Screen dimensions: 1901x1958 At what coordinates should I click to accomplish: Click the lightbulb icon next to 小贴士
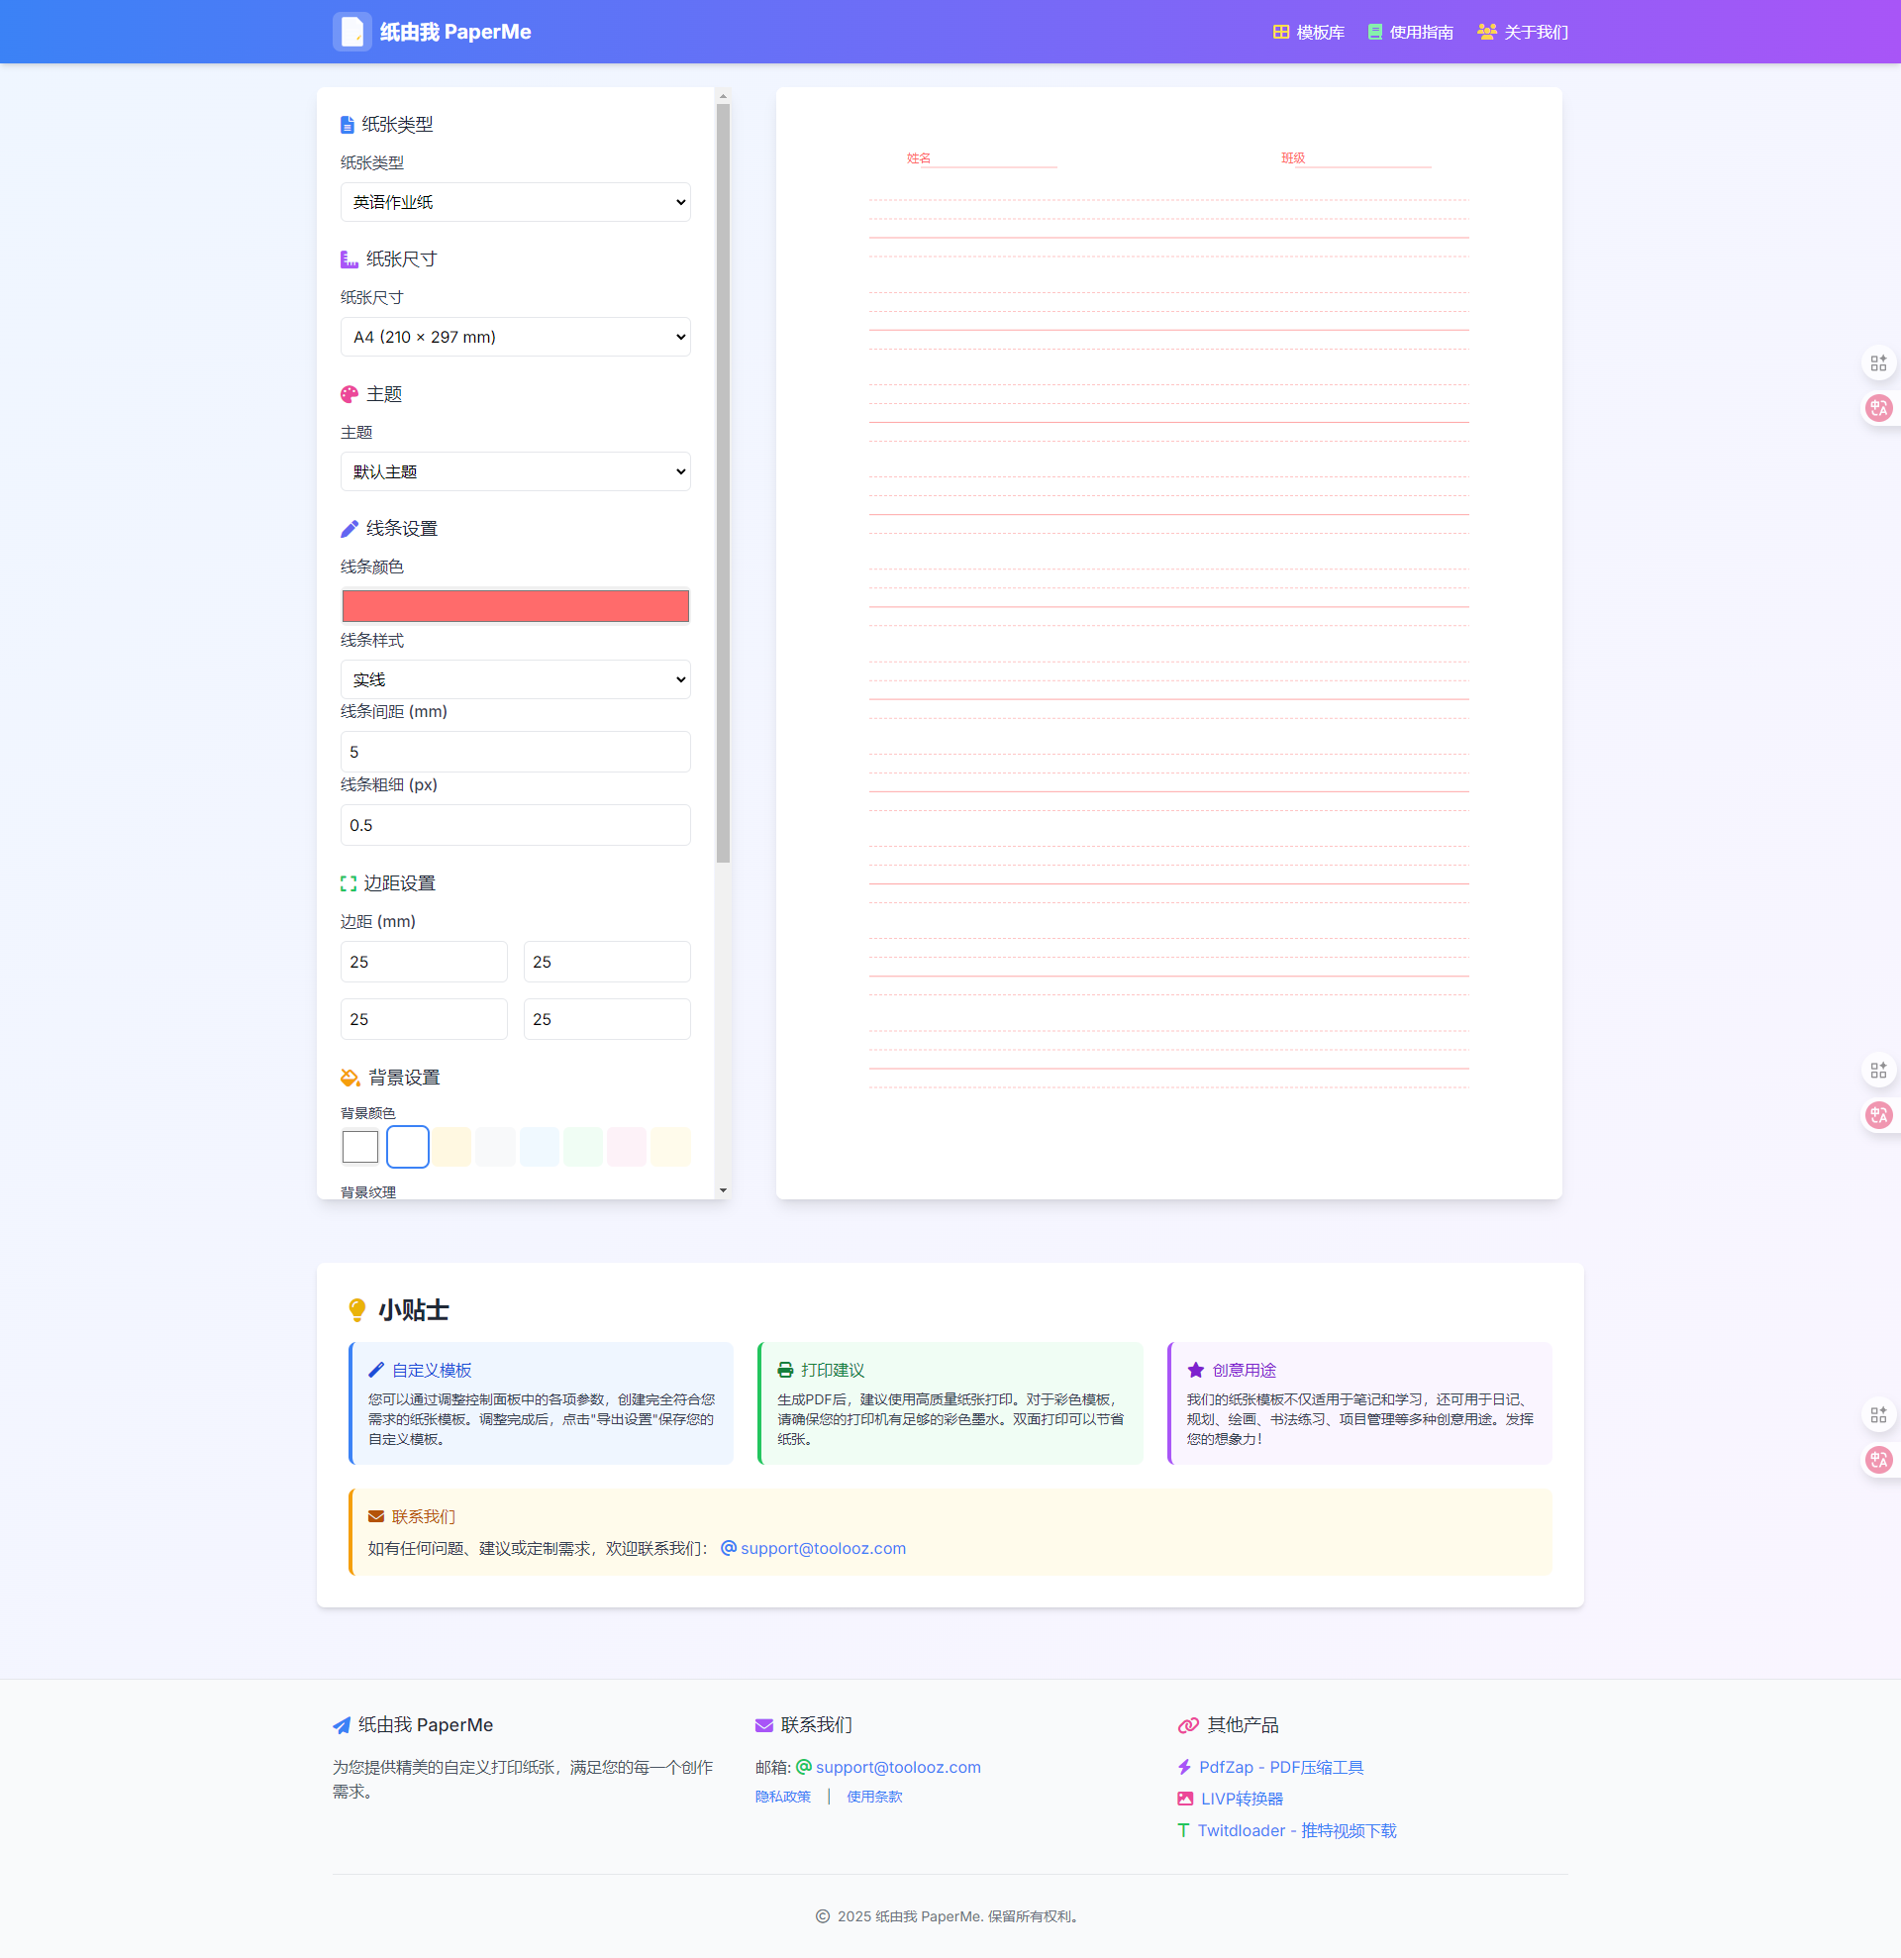[358, 1308]
